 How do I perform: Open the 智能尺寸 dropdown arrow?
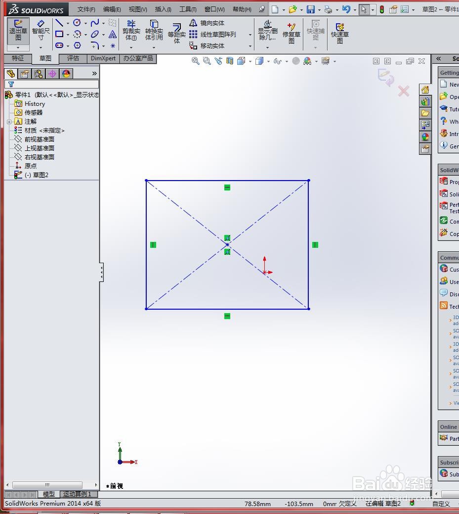(41, 47)
